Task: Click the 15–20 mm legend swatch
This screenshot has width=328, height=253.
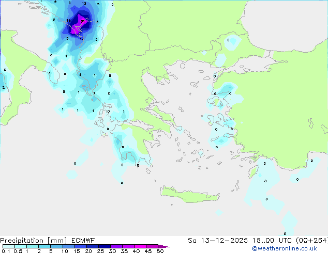Action: click(80, 246)
